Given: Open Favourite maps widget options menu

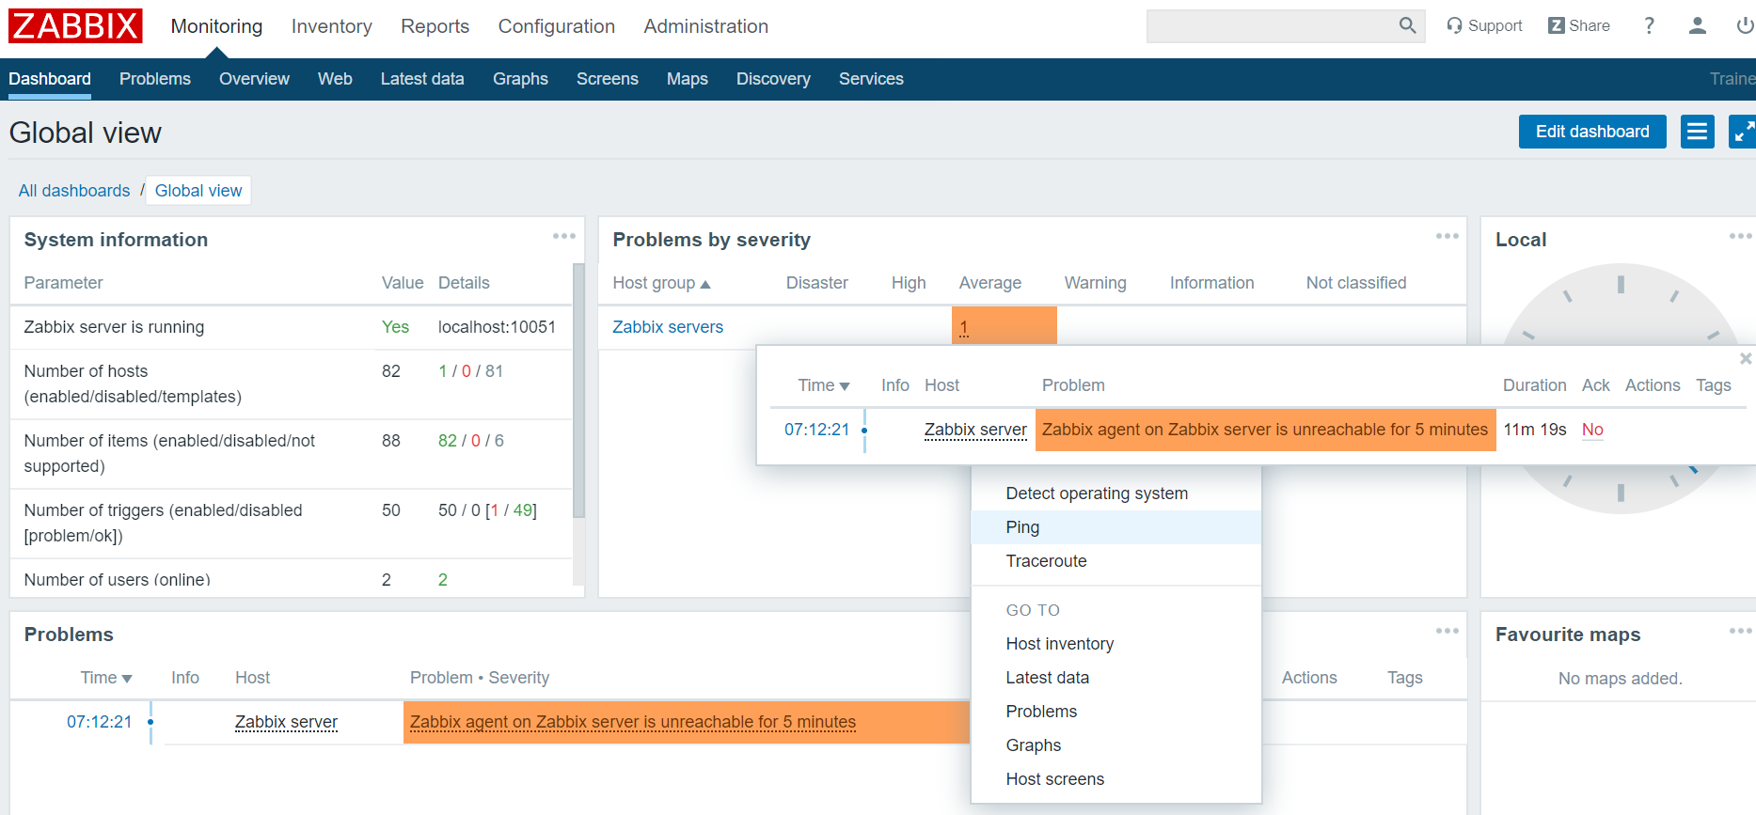Looking at the screenshot, I should click(x=1741, y=632).
